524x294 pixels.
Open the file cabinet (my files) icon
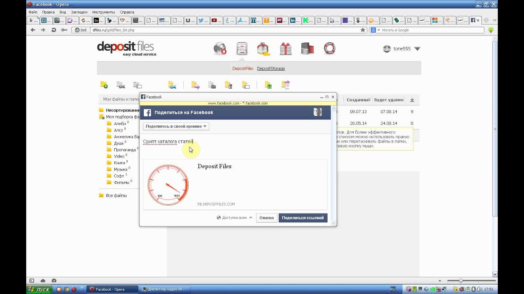[242, 49]
